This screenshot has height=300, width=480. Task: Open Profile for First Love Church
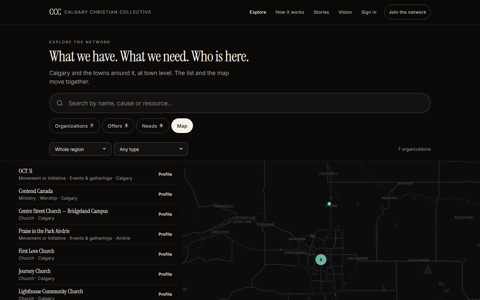click(x=165, y=254)
